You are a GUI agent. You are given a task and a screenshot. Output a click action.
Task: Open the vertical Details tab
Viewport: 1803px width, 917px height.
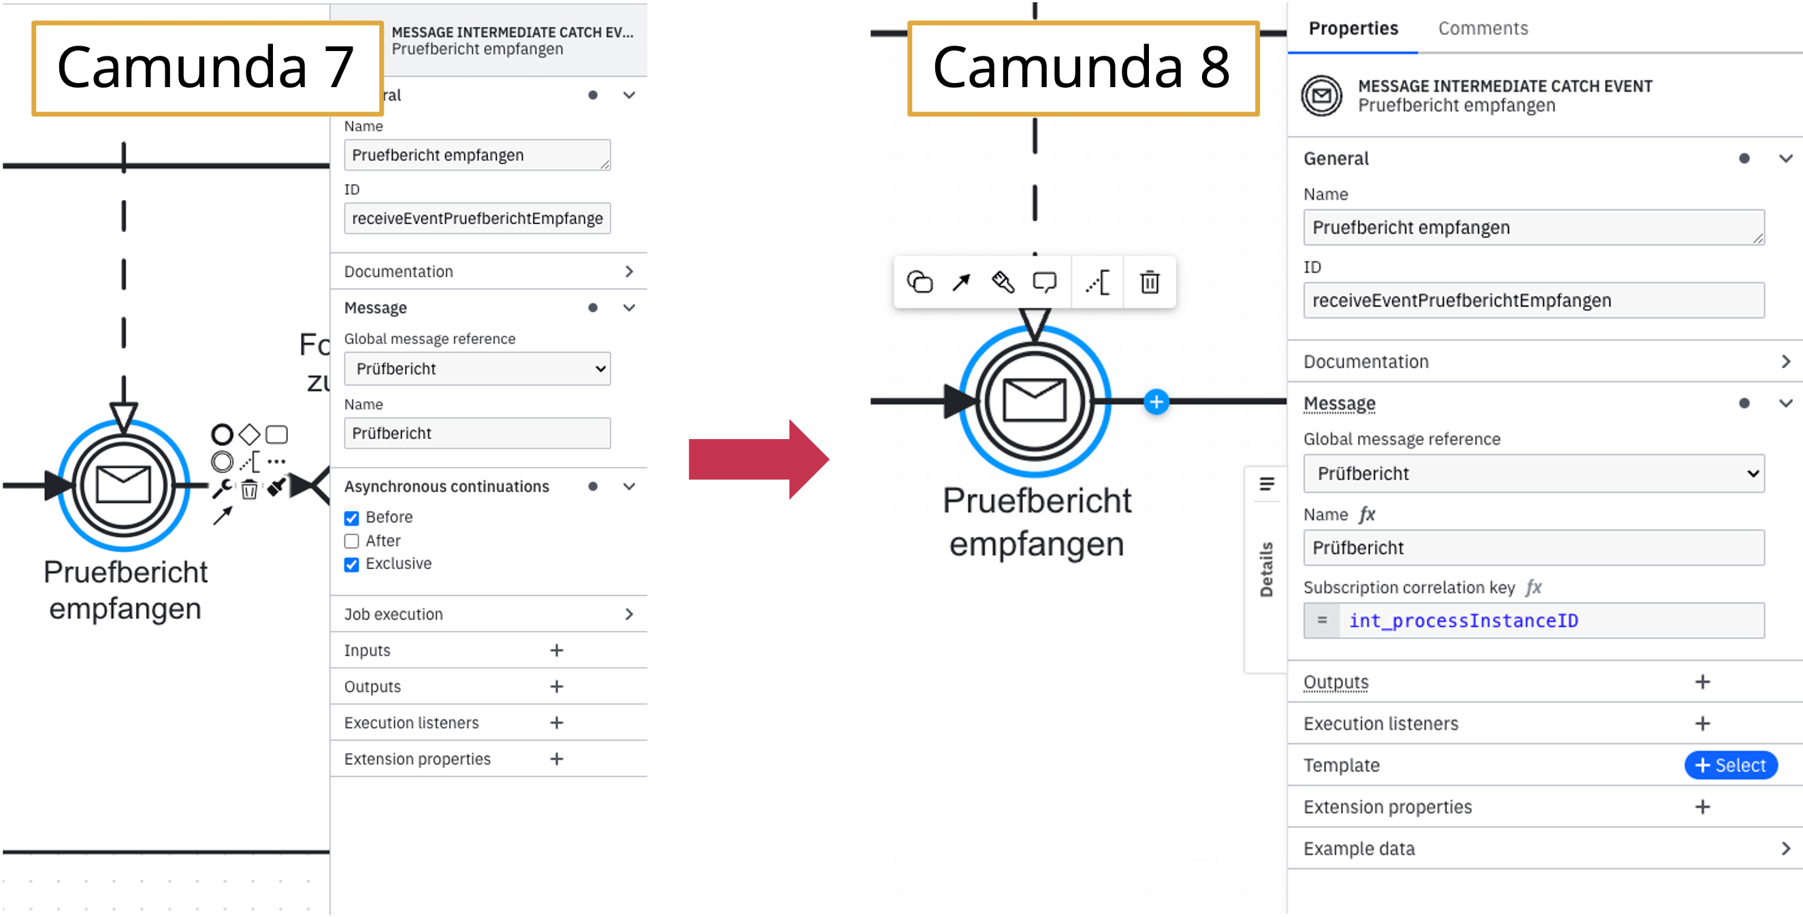[1266, 570]
